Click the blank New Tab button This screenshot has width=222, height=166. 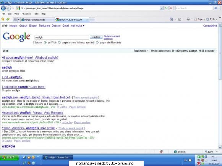(x=92, y=20)
